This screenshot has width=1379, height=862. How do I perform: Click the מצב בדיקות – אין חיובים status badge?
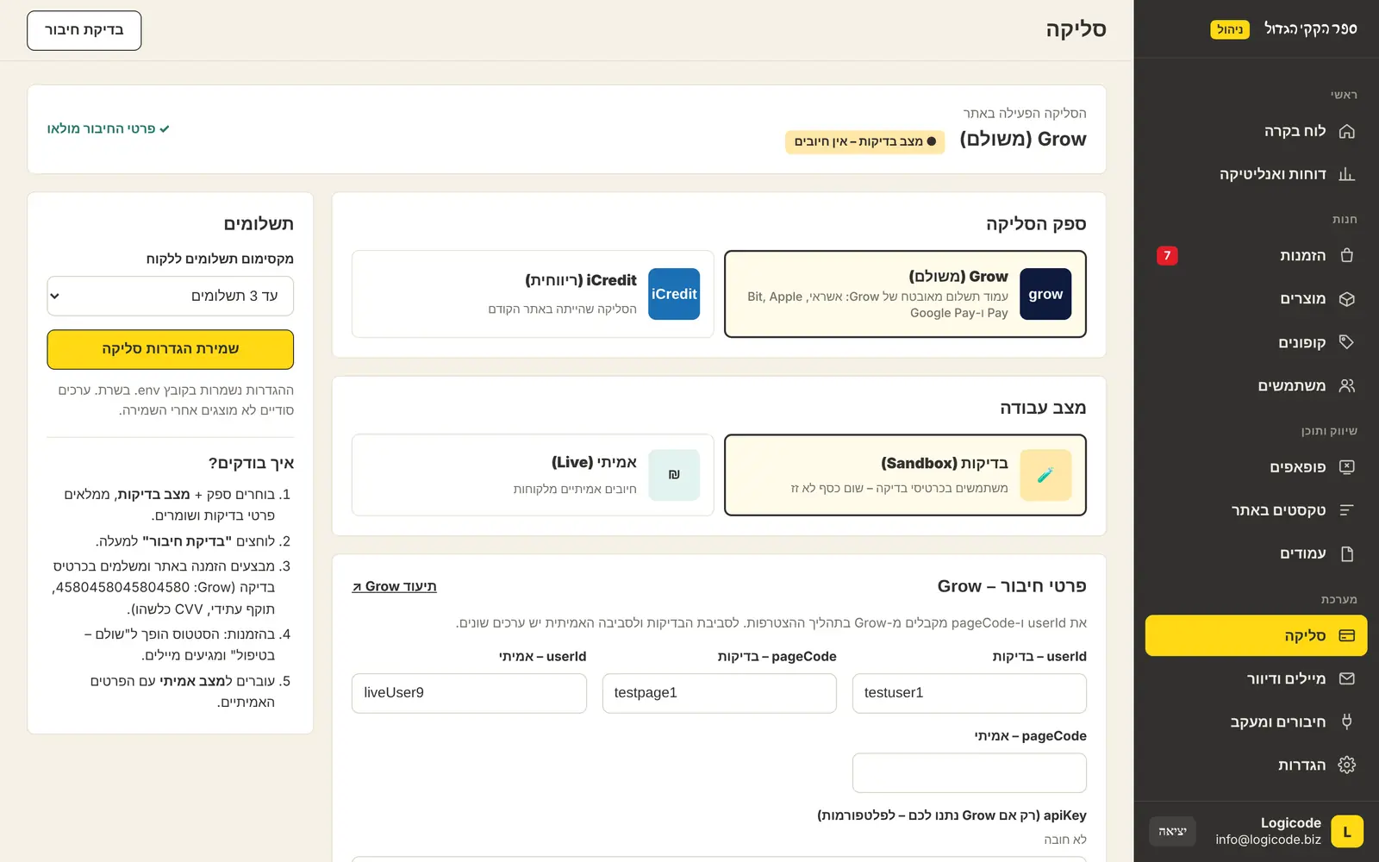point(865,141)
